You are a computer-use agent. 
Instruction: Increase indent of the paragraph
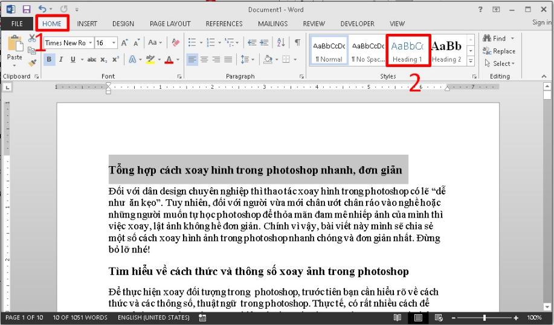pyautogui.click(x=265, y=43)
